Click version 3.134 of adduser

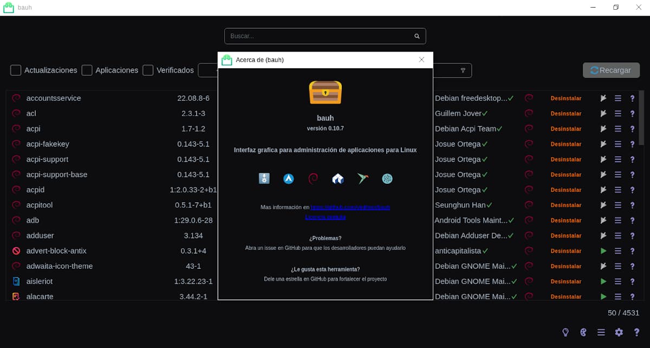click(193, 236)
